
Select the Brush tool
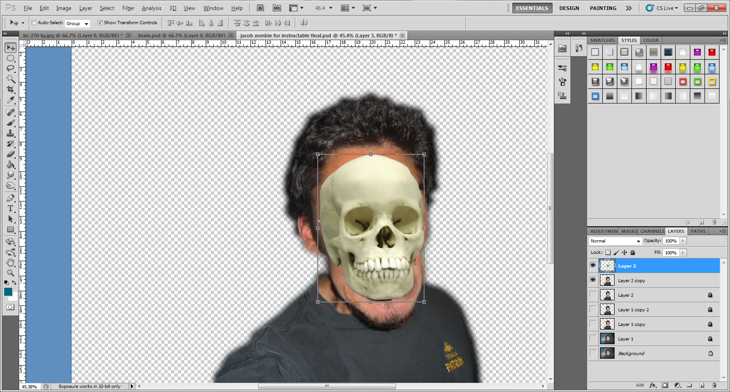[x=10, y=123]
